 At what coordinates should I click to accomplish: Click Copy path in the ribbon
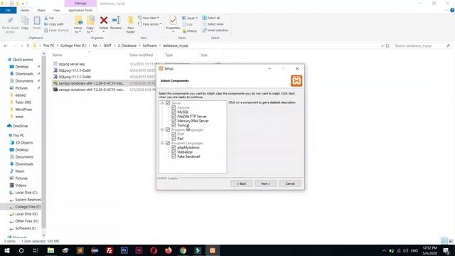tap(54, 24)
